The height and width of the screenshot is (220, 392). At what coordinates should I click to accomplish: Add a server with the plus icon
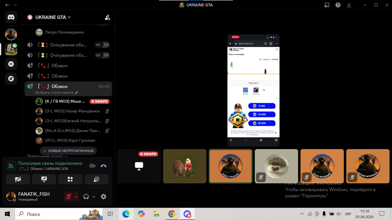click(x=11, y=64)
